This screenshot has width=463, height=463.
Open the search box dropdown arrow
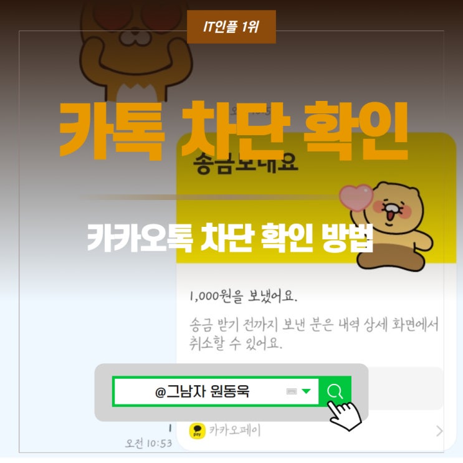pyautogui.click(x=306, y=391)
